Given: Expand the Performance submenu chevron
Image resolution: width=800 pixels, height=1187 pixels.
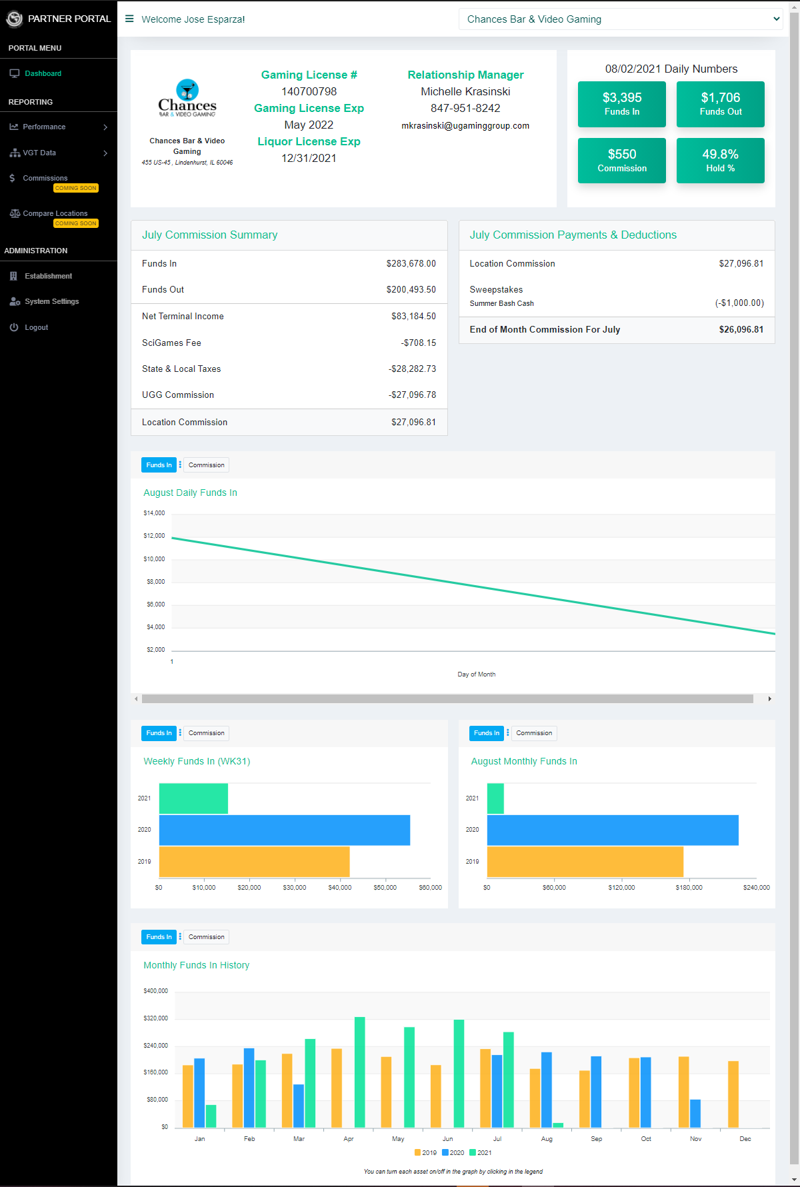Looking at the screenshot, I should tap(105, 127).
